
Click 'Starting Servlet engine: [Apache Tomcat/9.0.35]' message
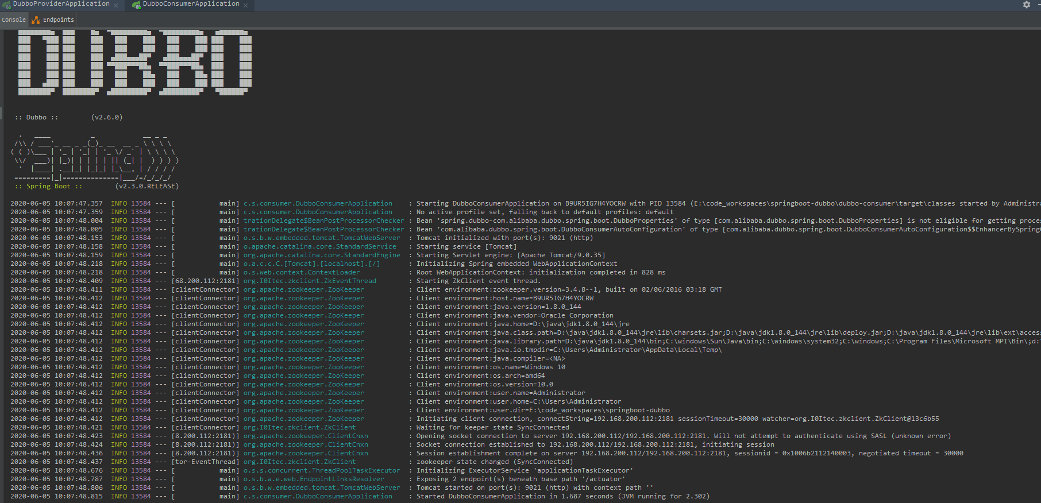[x=511, y=255]
